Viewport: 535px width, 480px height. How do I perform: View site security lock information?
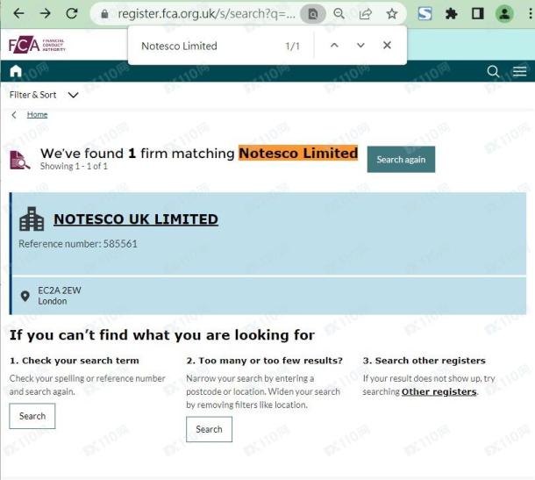pyautogui.click(x=104, y=14)
